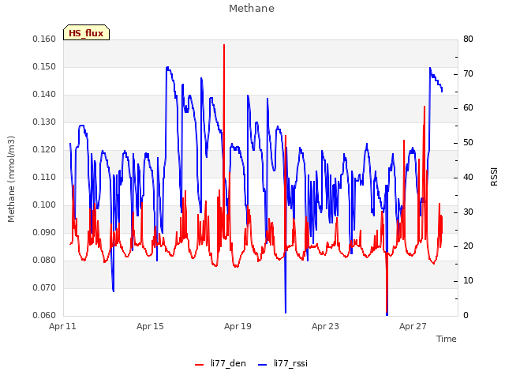Click the 0.160 left axis value

pos(44,39)
